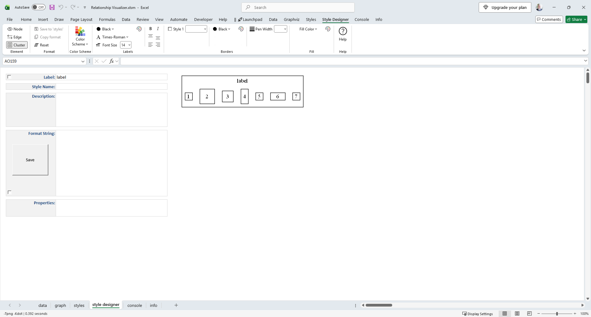Screen dimensions: 591x317
Task: Click the Insert Function fx icon
Action: click(111, 61)
